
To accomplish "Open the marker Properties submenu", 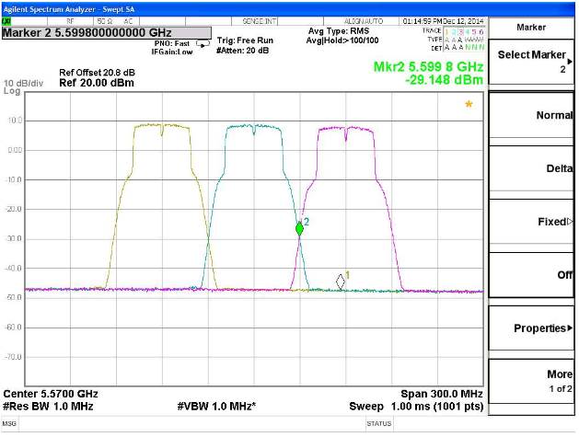I will [x=531, y=328].
